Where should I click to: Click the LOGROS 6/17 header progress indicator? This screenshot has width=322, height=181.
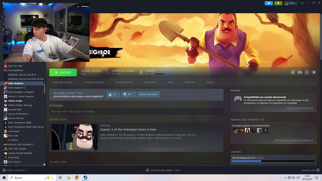[154, 74]
